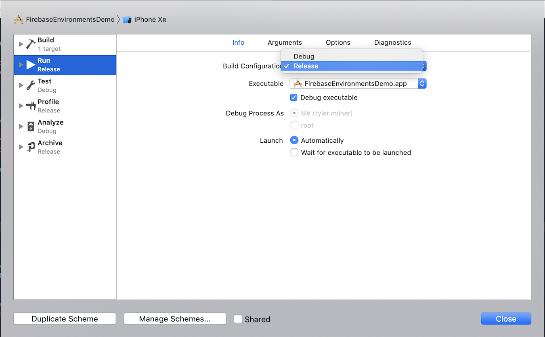Select root debug process radio button
This screenshot has width=545, height=337.
click(x=294, y=125)
